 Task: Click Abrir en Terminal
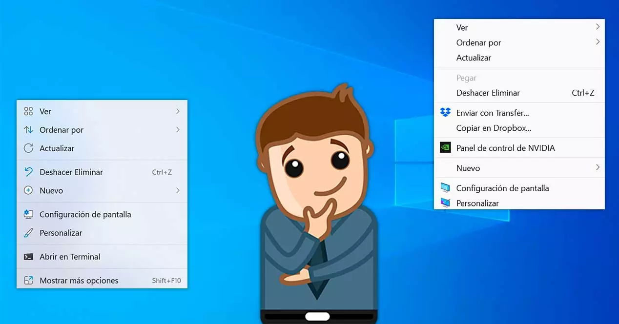70,256
